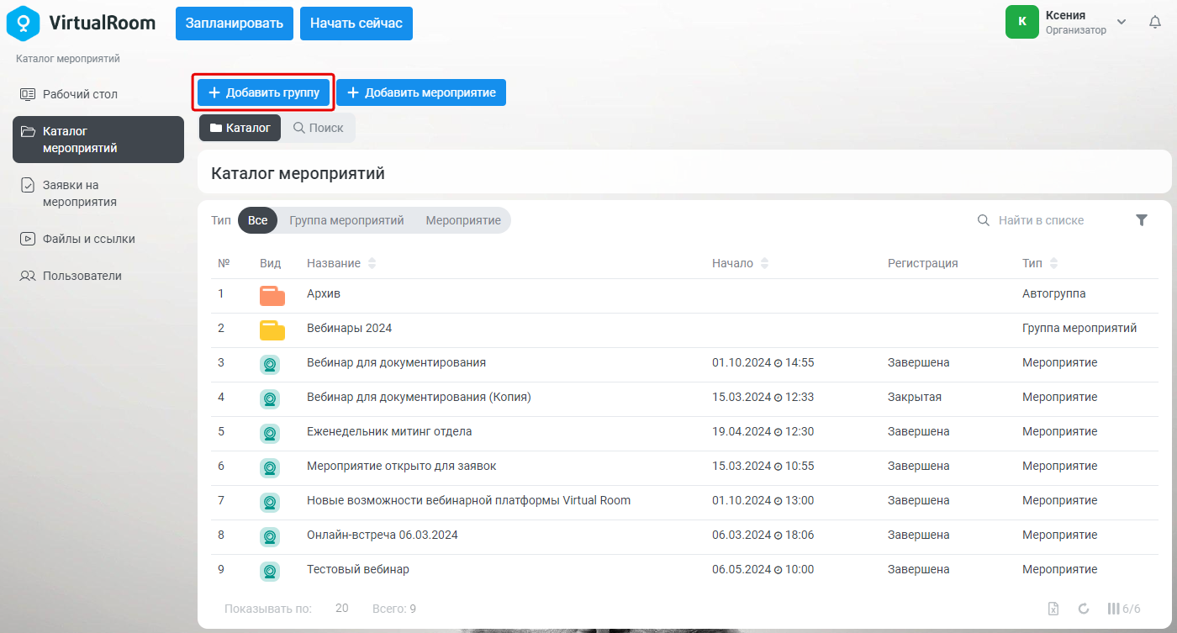Click the Начать сейчас button
1177x633 pixels.
tap(356, 23)
